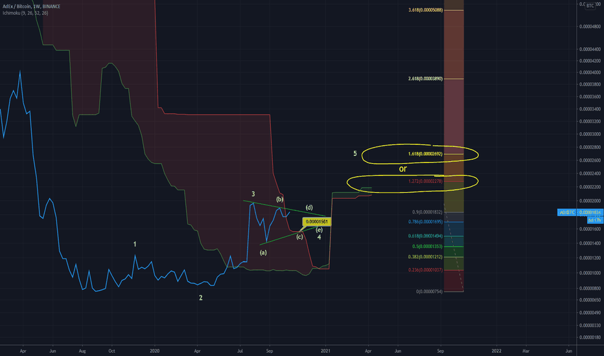This screenshot has height=356, width=604.
Task: Select the wave (c) label
Action: (299, 237)
